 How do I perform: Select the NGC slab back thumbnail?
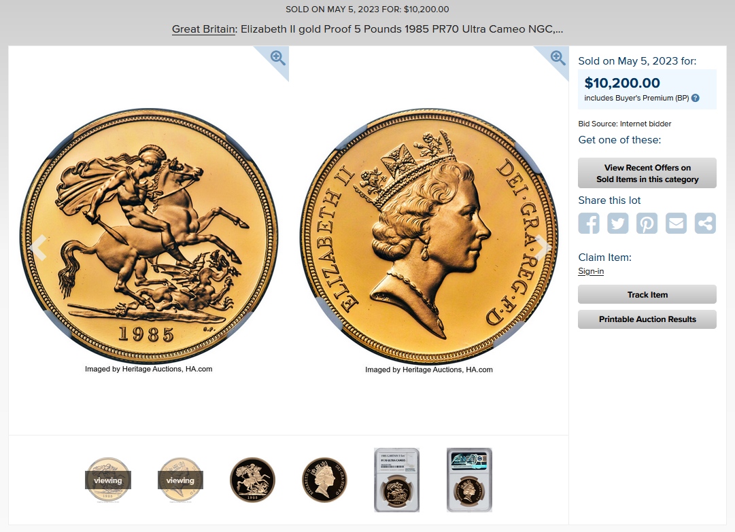point(469,480)
